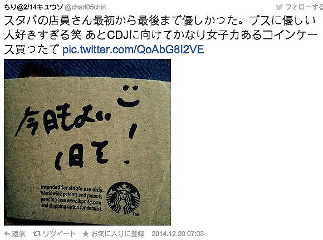This screenshot has height=240, width=323.
Task: Click the handwritten 今日もよい message in photo
Action: click(x=63, y=119)
